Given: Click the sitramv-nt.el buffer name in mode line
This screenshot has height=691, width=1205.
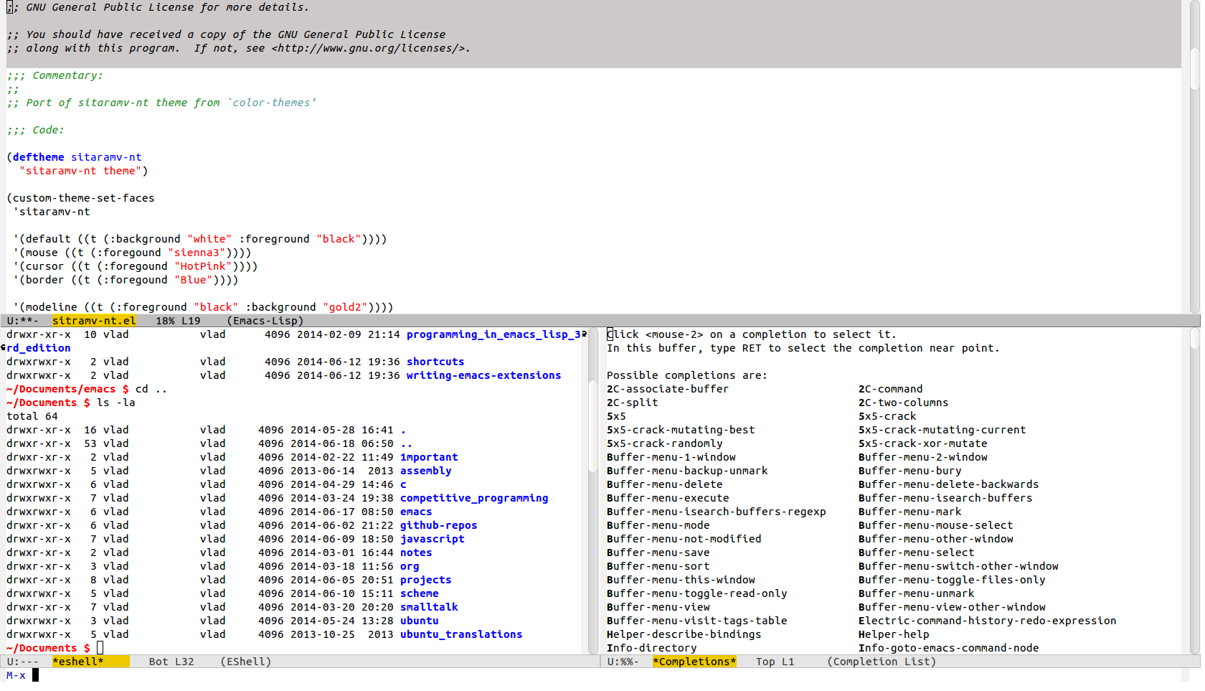Looking at the screenshot, I should [94, 321].
